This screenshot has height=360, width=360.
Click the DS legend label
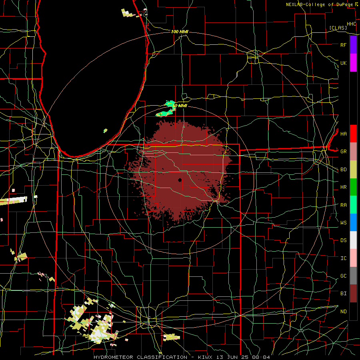coord(343,240)
